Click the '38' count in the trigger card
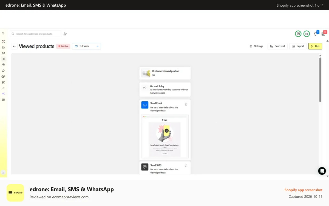Image resolution: width=329 pixels, height=206 pixels. [154, 75]
